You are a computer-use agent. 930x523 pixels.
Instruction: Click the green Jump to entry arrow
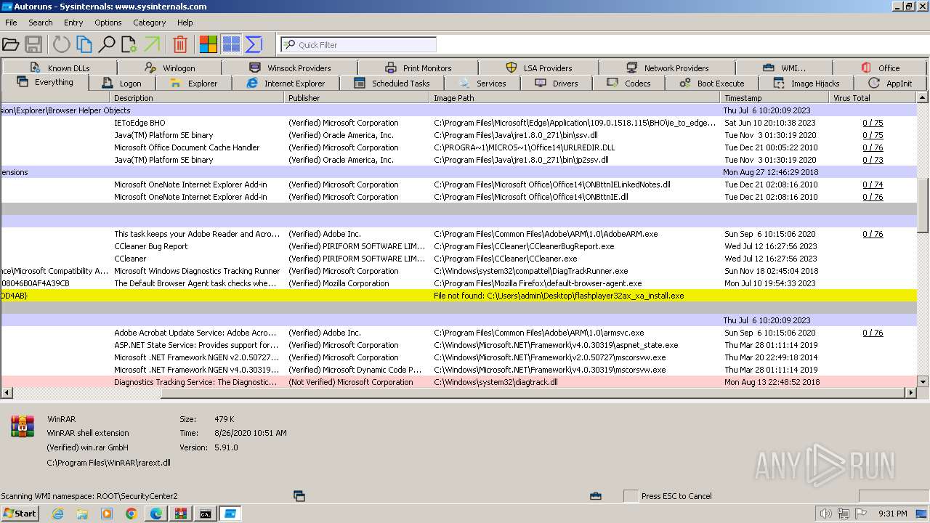pos(151,44)
